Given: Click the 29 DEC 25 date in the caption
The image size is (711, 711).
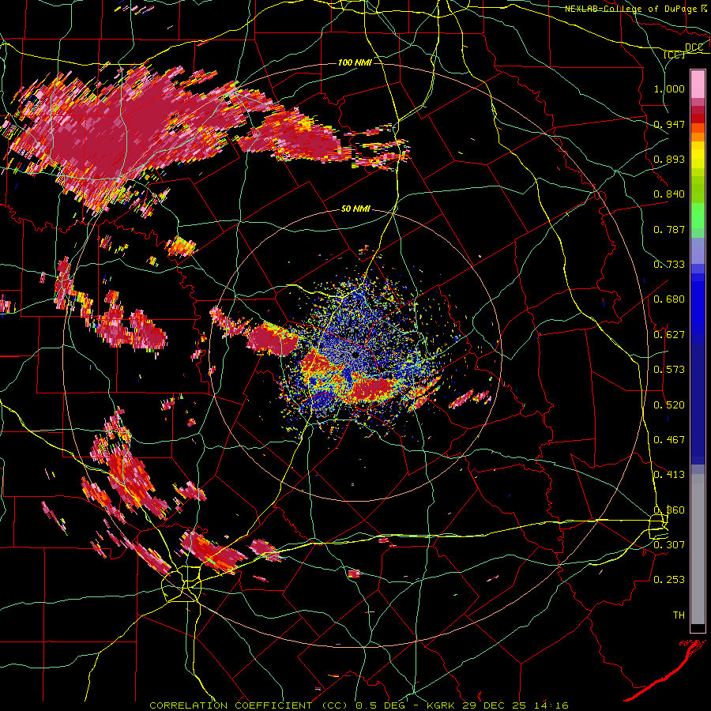Looking at the screenshot, I should pyautogui.click(x=495, y=705).
